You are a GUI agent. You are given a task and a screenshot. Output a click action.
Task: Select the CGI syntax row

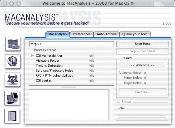[65, 81]
